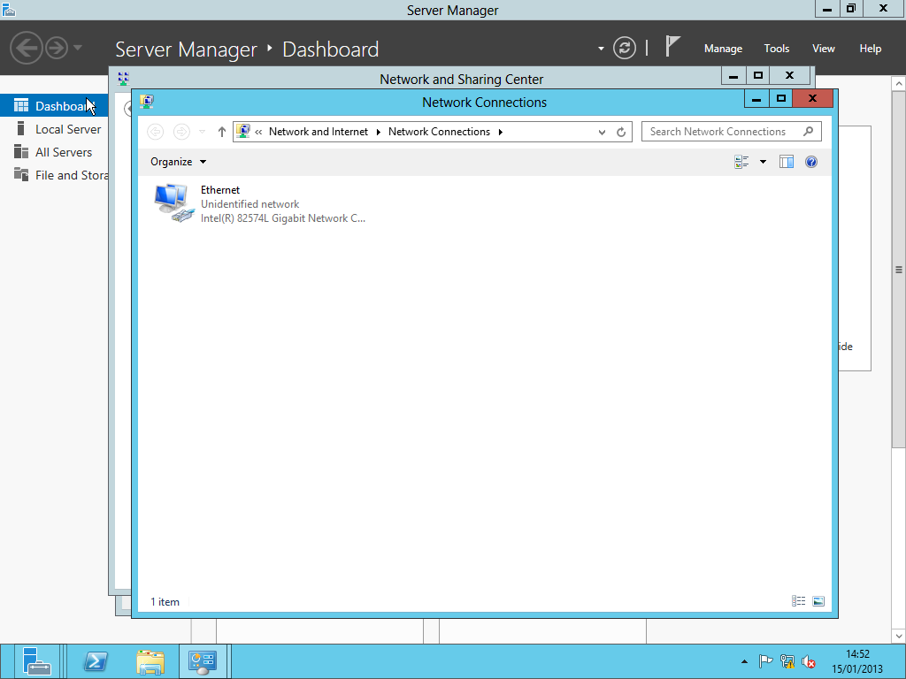This screenshot has width=906, height=679.
Task: Click the refresh icon in Server Manager header
Action: [625, 48]
